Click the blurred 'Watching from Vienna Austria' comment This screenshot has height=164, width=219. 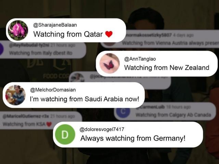point(170,43)
